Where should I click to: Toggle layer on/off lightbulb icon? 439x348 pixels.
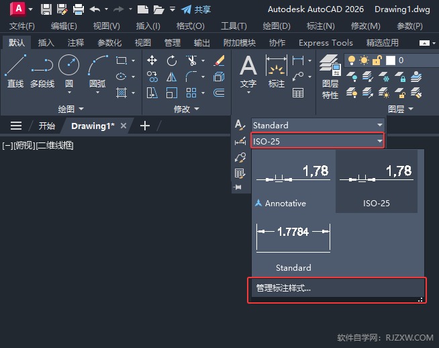coord(352,60)
